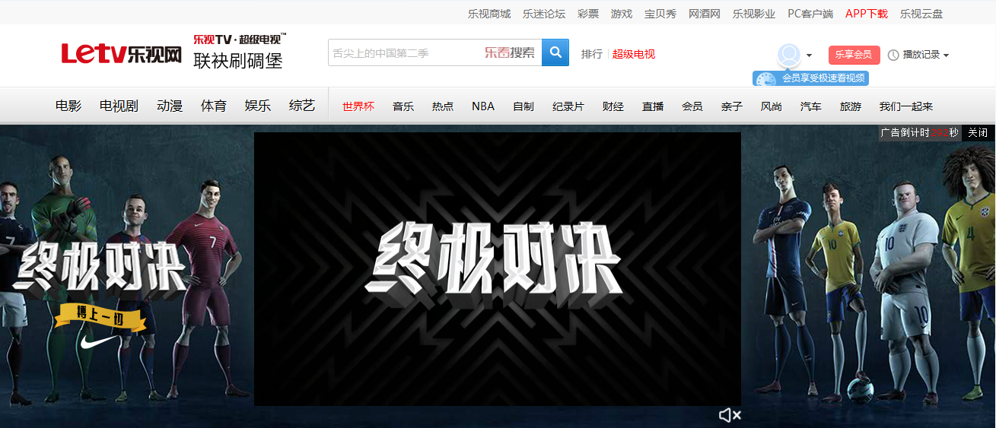The height and width of the screenshot is (428, 996).
Task: Open the PC客户端 link
Action: click(x=810, y=14)
